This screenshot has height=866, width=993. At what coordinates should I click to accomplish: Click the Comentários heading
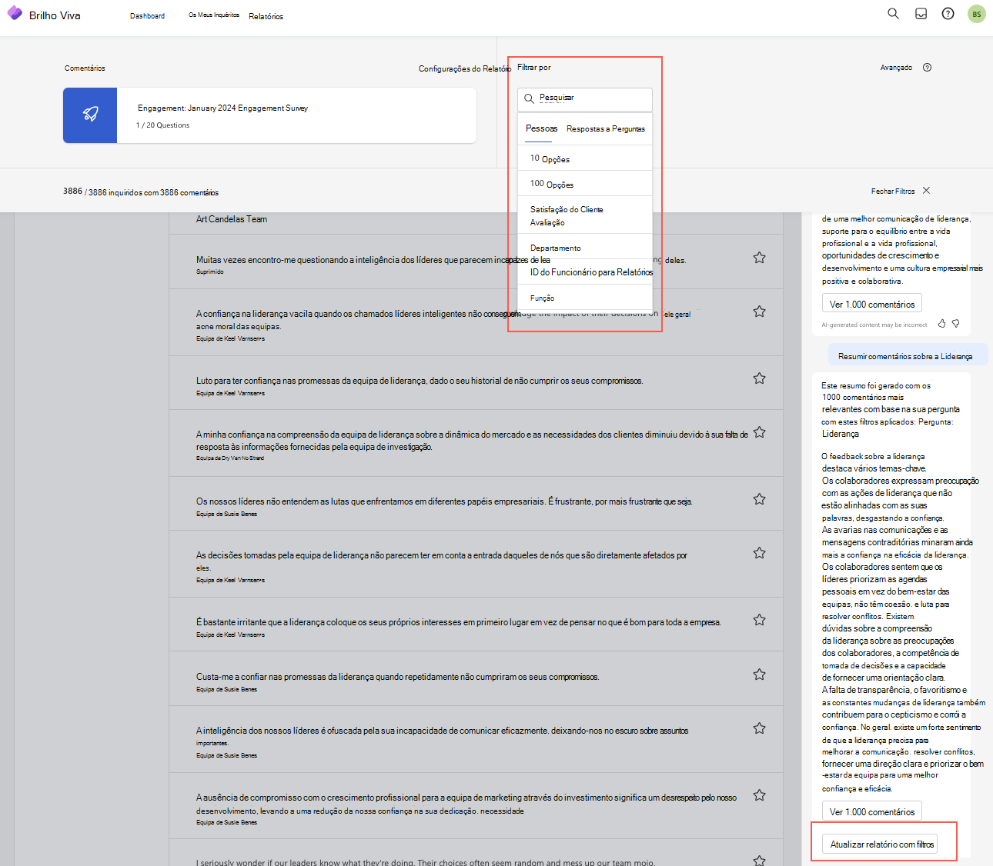85,68
